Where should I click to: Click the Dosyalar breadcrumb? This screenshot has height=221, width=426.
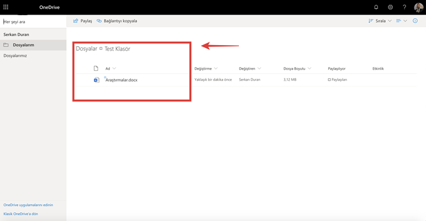point(86,49)
